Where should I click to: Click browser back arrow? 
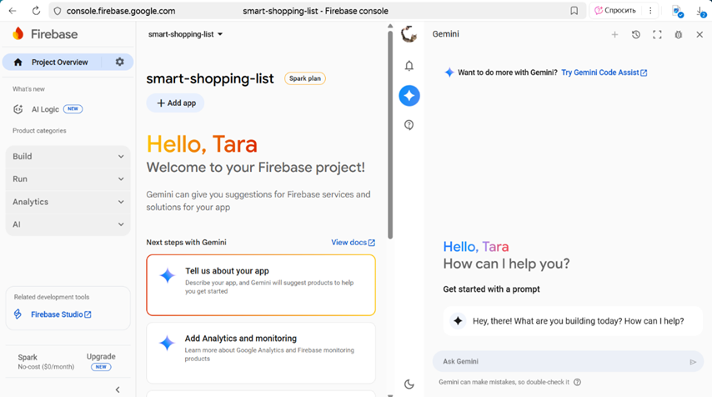point(13,11)
